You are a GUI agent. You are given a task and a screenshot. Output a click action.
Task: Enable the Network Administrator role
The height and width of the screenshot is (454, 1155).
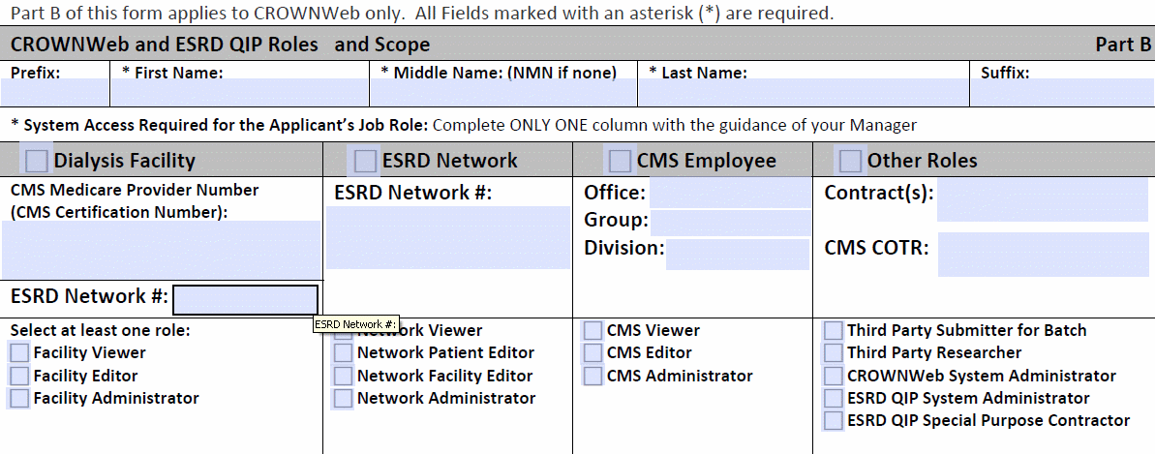(343, 398)
